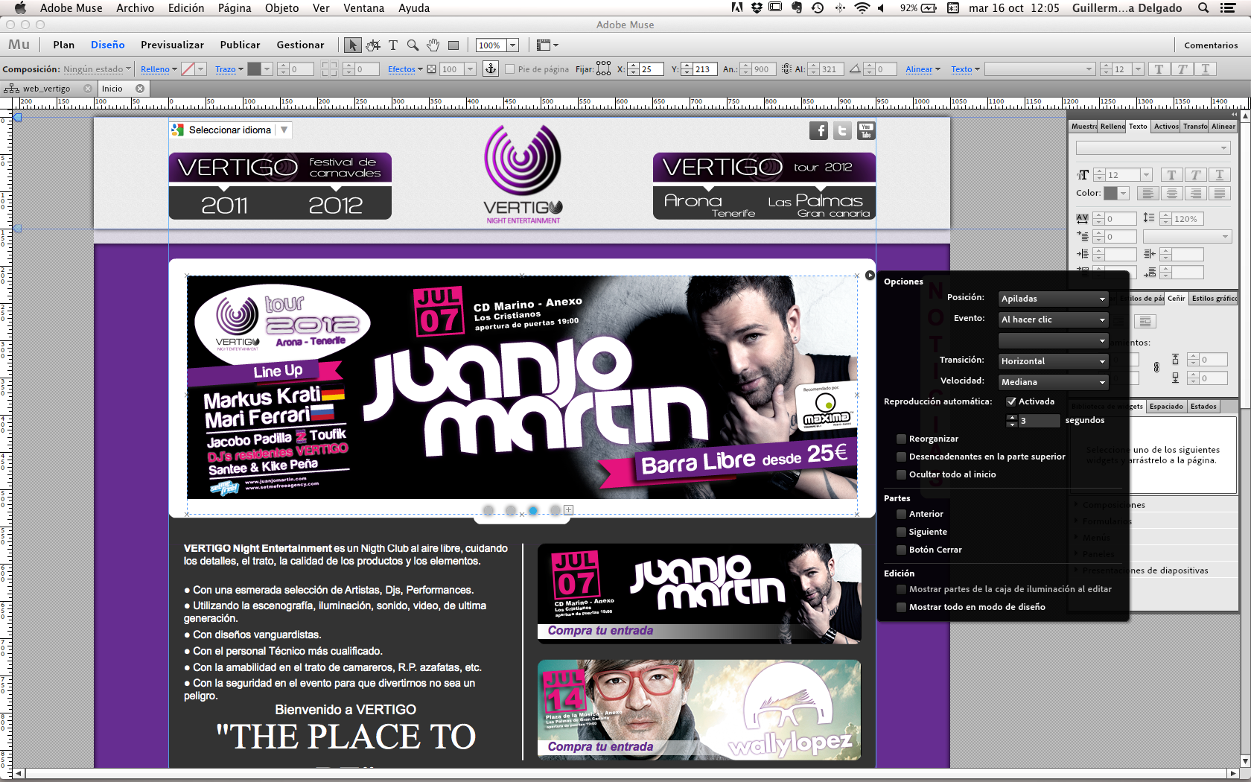The width and height of the screenshot is (1251, 782).
Task: Click the Publicar button
Action: click(240, 45)
